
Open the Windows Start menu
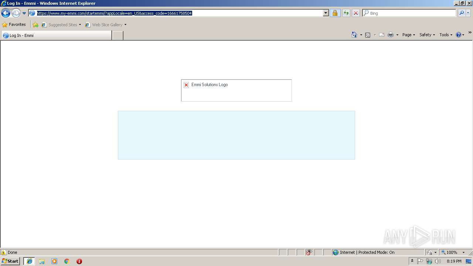[x=10, y=261]
